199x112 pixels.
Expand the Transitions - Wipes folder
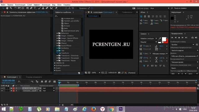(57, 61)
